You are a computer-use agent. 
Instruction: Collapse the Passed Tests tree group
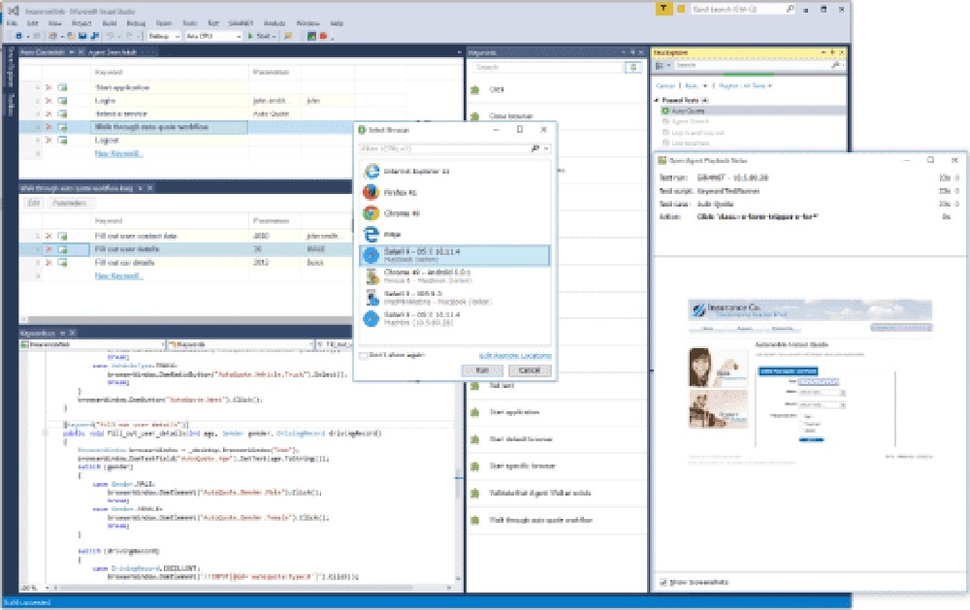(657, 100)
